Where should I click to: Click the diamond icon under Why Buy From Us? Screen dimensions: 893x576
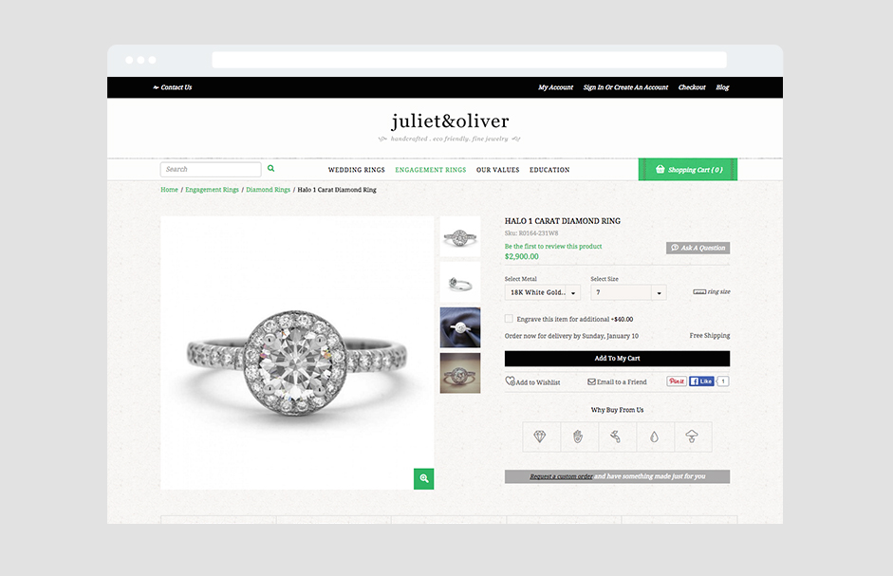click(540, 437)
